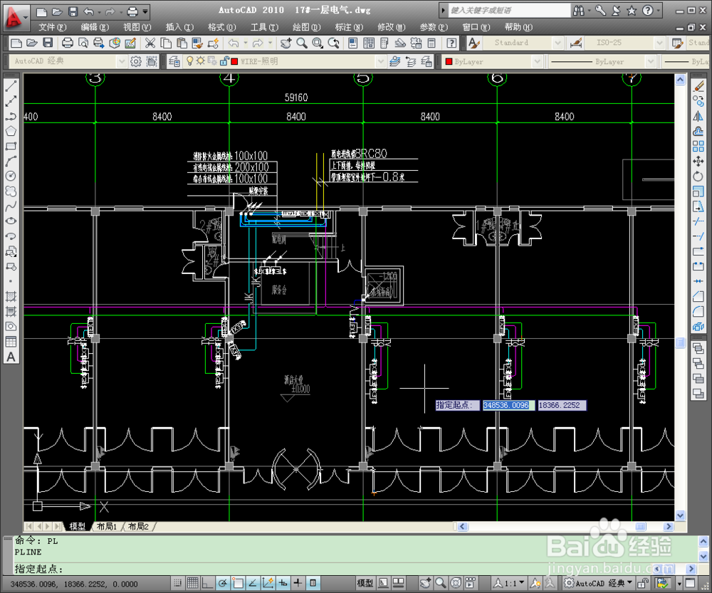The height and width of the screenshot is (593, 712).
Task: Toggle Ortho mode in status bar
Action: pyautogui.click(x=207, y=582)
